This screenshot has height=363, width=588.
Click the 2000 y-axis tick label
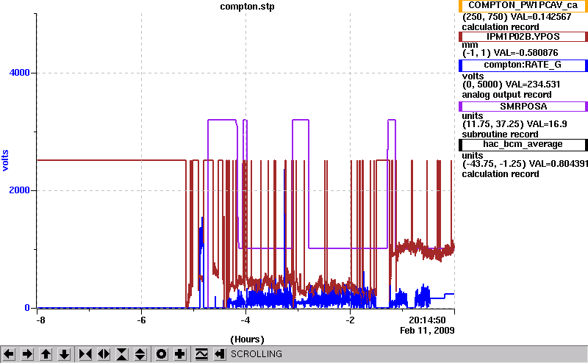tap(19, 190)
